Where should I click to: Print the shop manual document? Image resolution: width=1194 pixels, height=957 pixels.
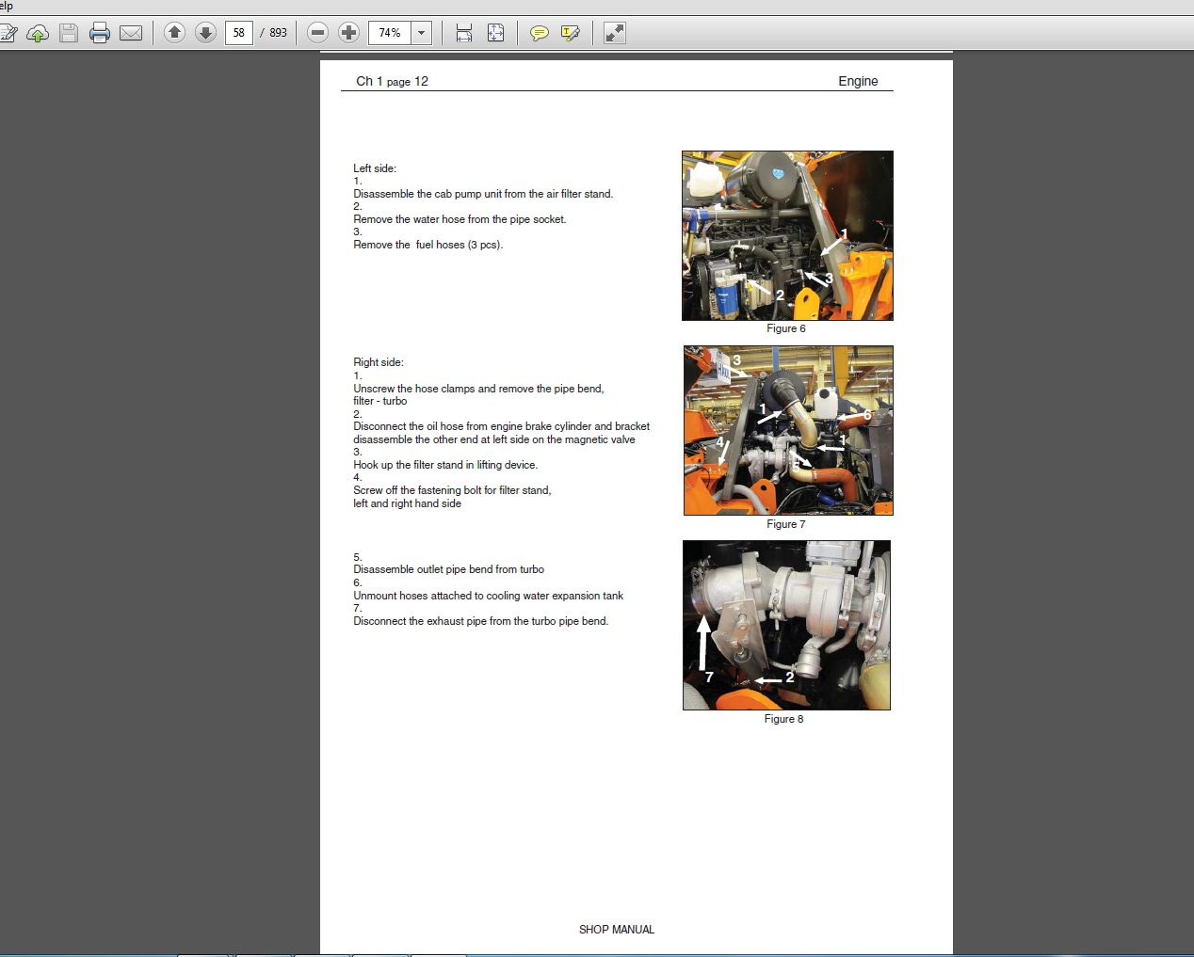[99, 32]
